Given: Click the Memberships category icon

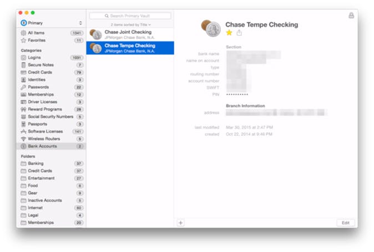Looking at the screenshot, I should pyautogui.click(x=23, y=94).
